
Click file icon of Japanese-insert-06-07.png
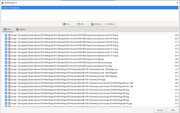pyautogui.click(x=9, y=42)
